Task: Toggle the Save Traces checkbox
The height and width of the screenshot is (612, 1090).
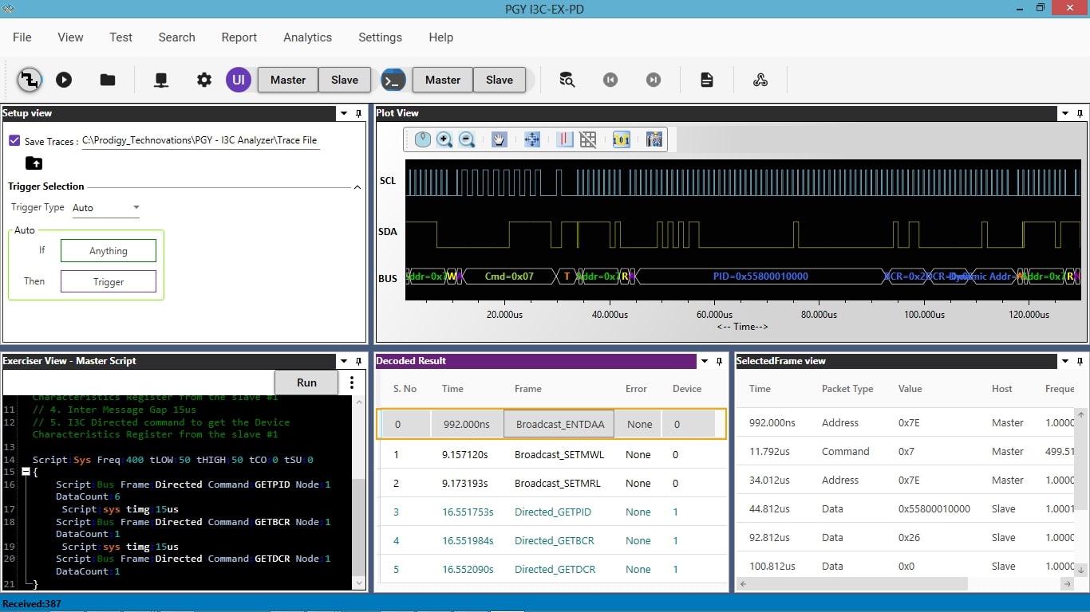Action: [14, 141]
